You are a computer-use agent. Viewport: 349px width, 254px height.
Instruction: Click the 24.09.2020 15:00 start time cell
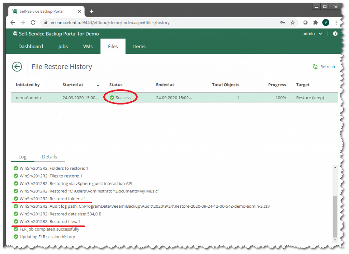point(80,98)
